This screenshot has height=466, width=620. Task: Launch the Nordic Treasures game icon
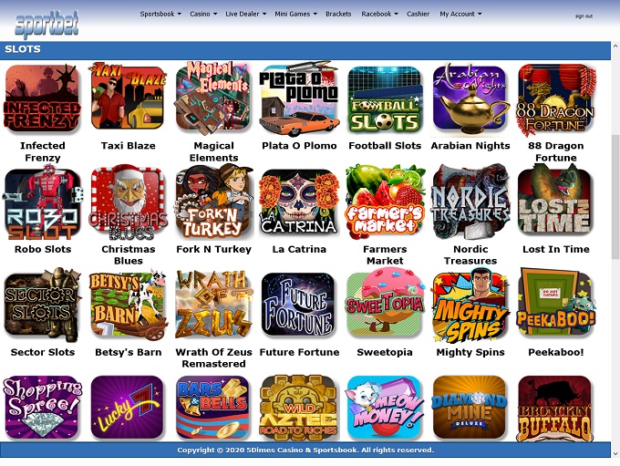pos(470,202)
